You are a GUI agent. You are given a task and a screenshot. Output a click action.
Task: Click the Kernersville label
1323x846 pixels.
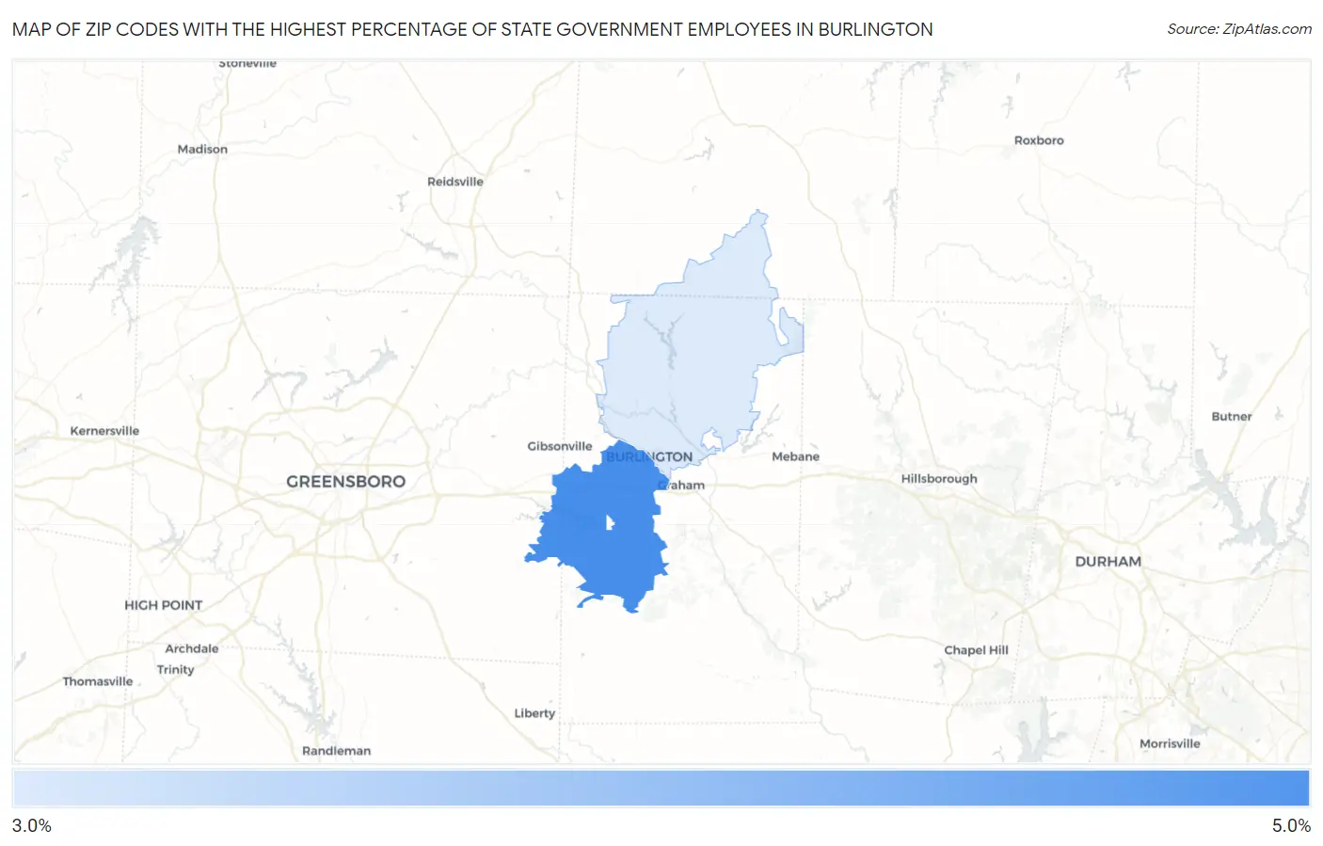[104, 431]
